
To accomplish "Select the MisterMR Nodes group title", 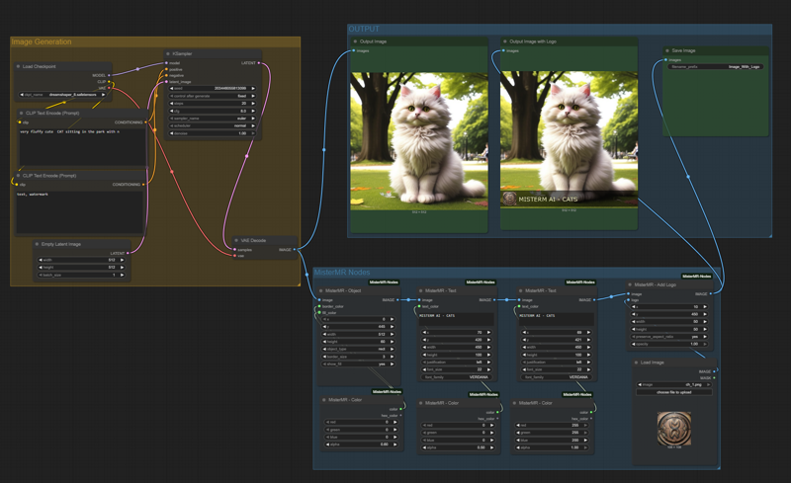I will pos(342,273).
